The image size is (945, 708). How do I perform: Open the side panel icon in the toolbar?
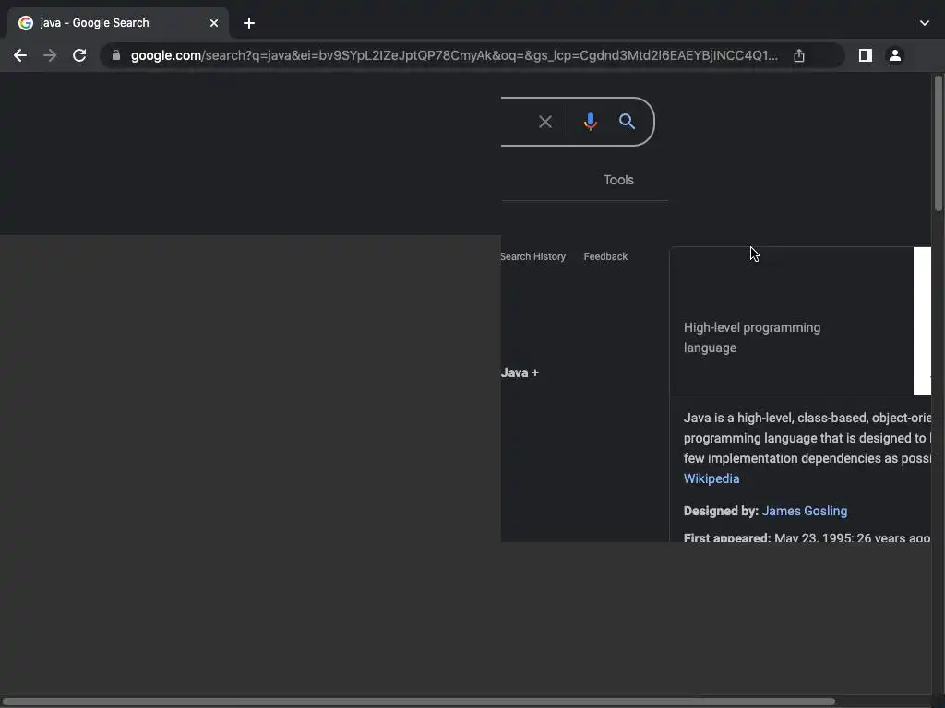(866, 55)
